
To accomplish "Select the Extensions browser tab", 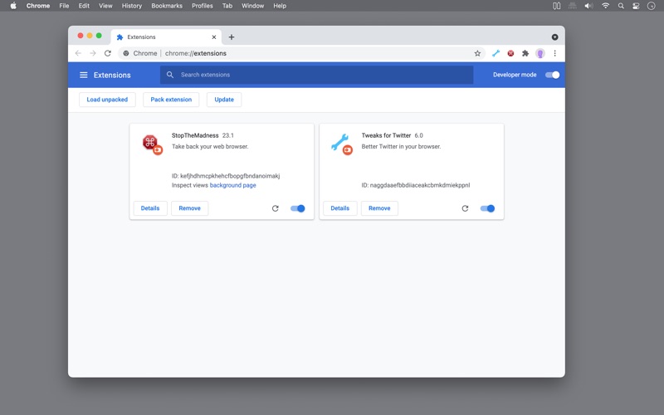I will pos(166,37).
